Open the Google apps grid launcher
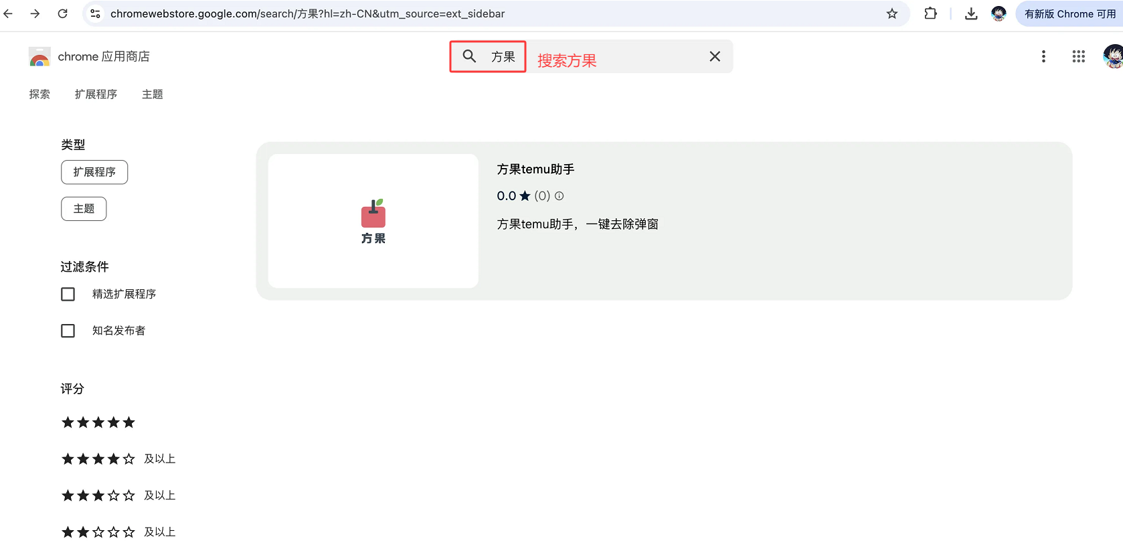Screen dimensions: 1123x559 click(1078, 56)
